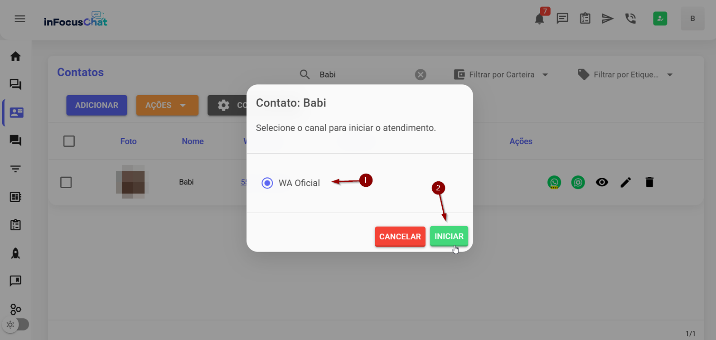Select the WA Oficial radio button
The image size is (716, 340).
tap(267, 183)
